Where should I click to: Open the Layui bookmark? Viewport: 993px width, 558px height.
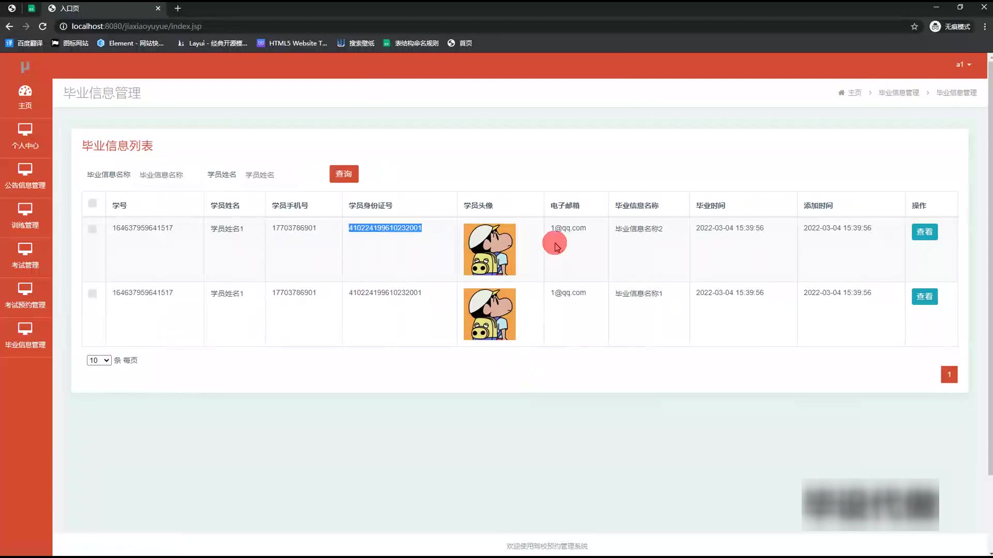click(x=212, y=43)
